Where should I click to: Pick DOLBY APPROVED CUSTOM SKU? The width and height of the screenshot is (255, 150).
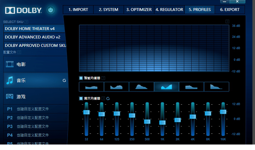coord(35,45)
